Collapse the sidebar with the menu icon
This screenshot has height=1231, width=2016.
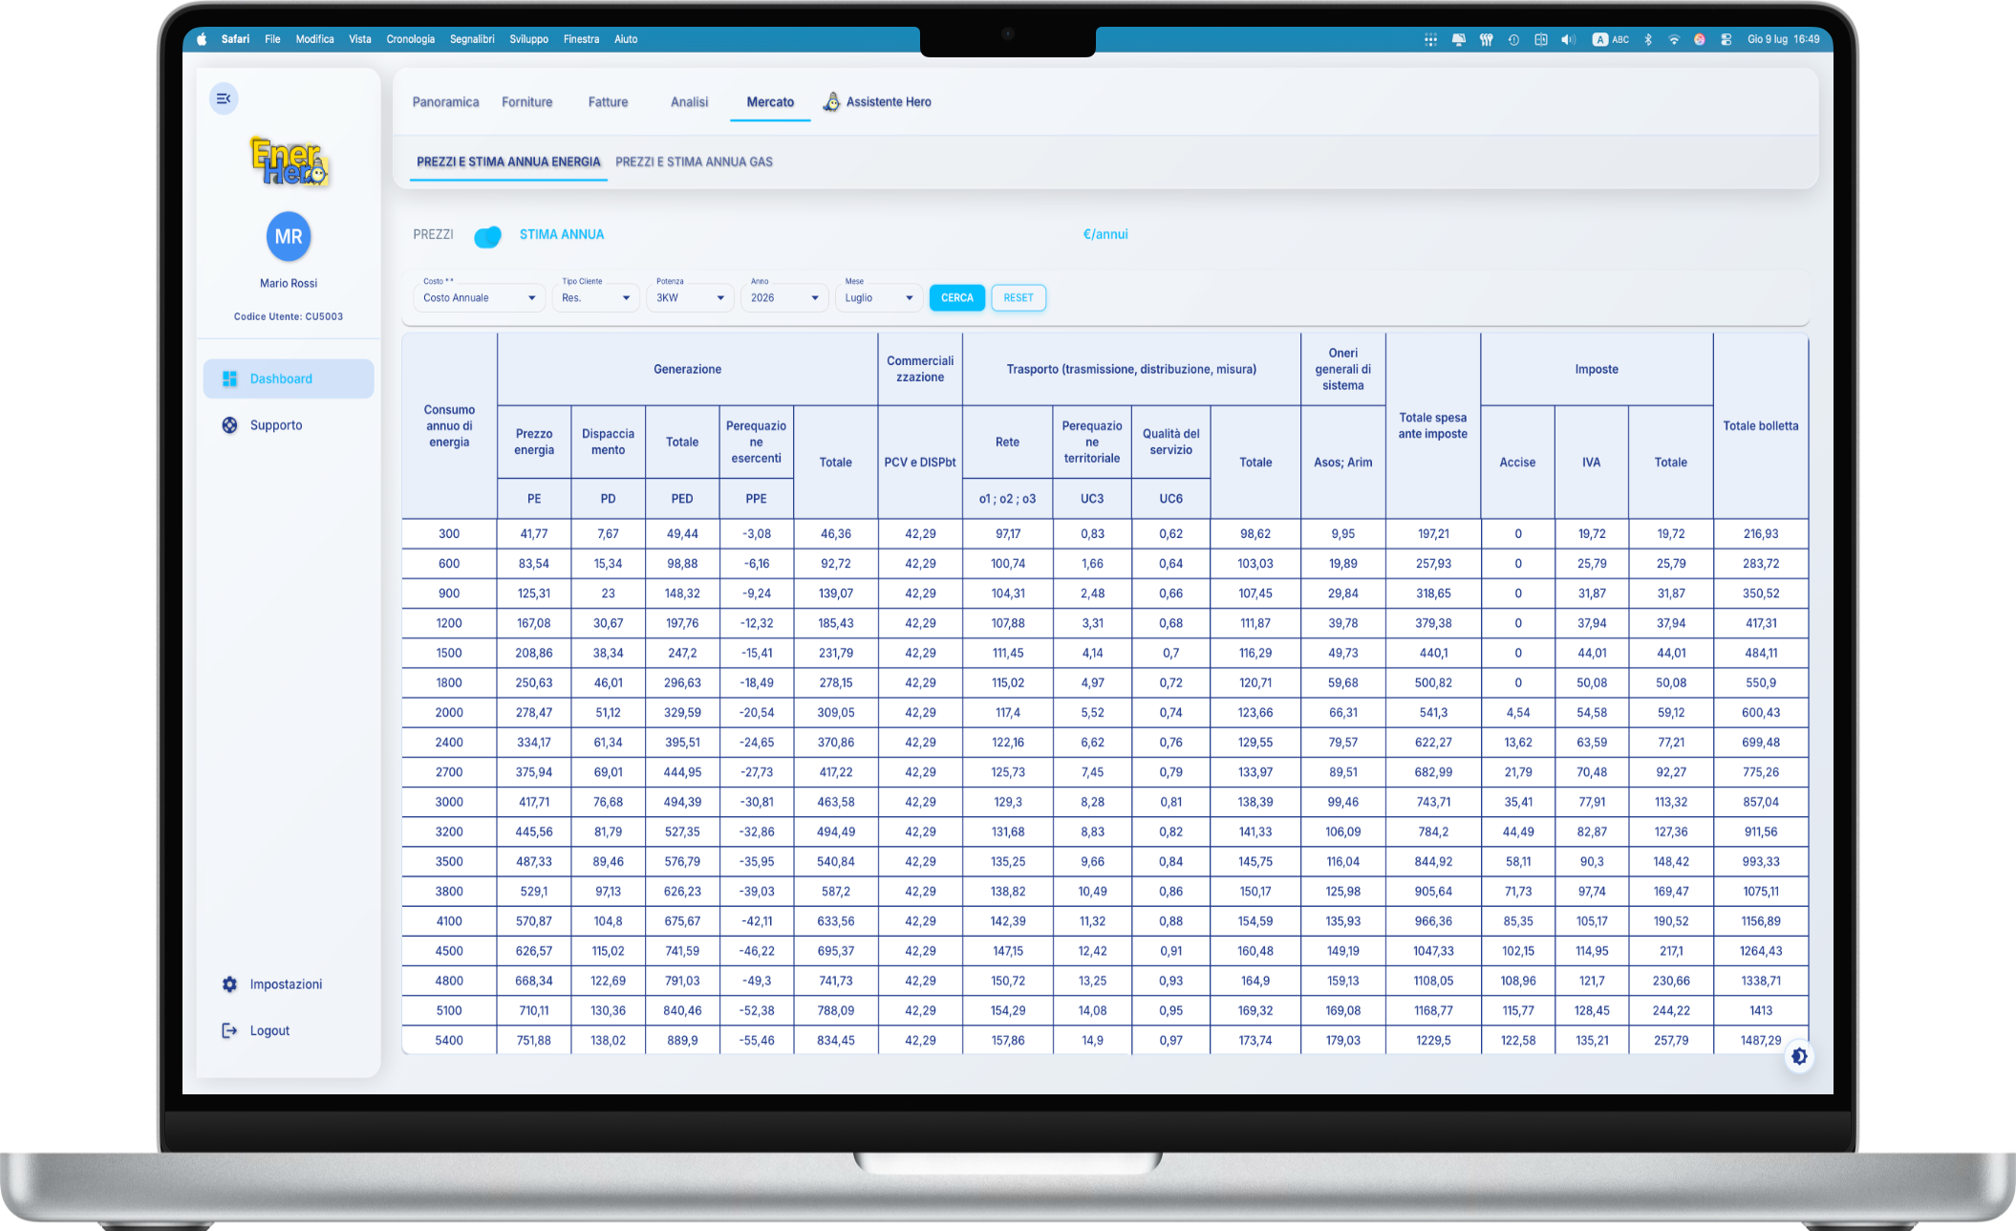(224, 98)
